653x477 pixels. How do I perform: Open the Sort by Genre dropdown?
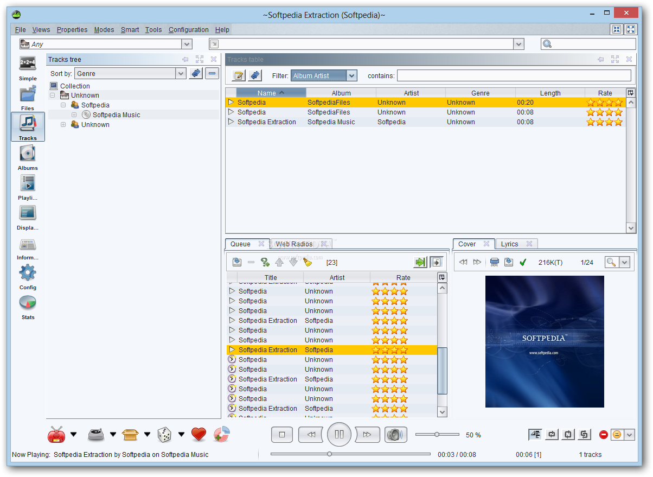click(x=130, y=73)
